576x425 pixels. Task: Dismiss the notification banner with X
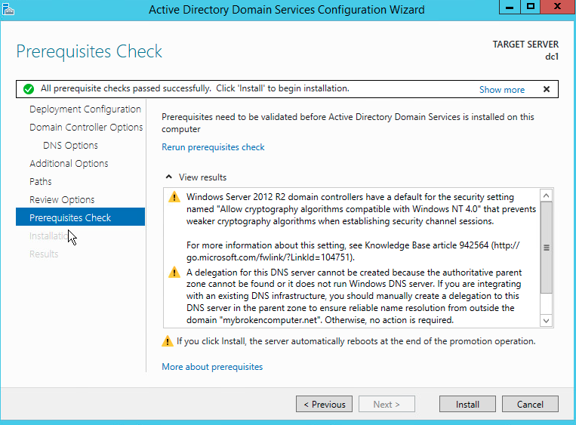pos(547,89)
